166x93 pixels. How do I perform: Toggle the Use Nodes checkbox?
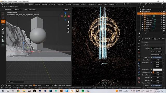(34, 85)
